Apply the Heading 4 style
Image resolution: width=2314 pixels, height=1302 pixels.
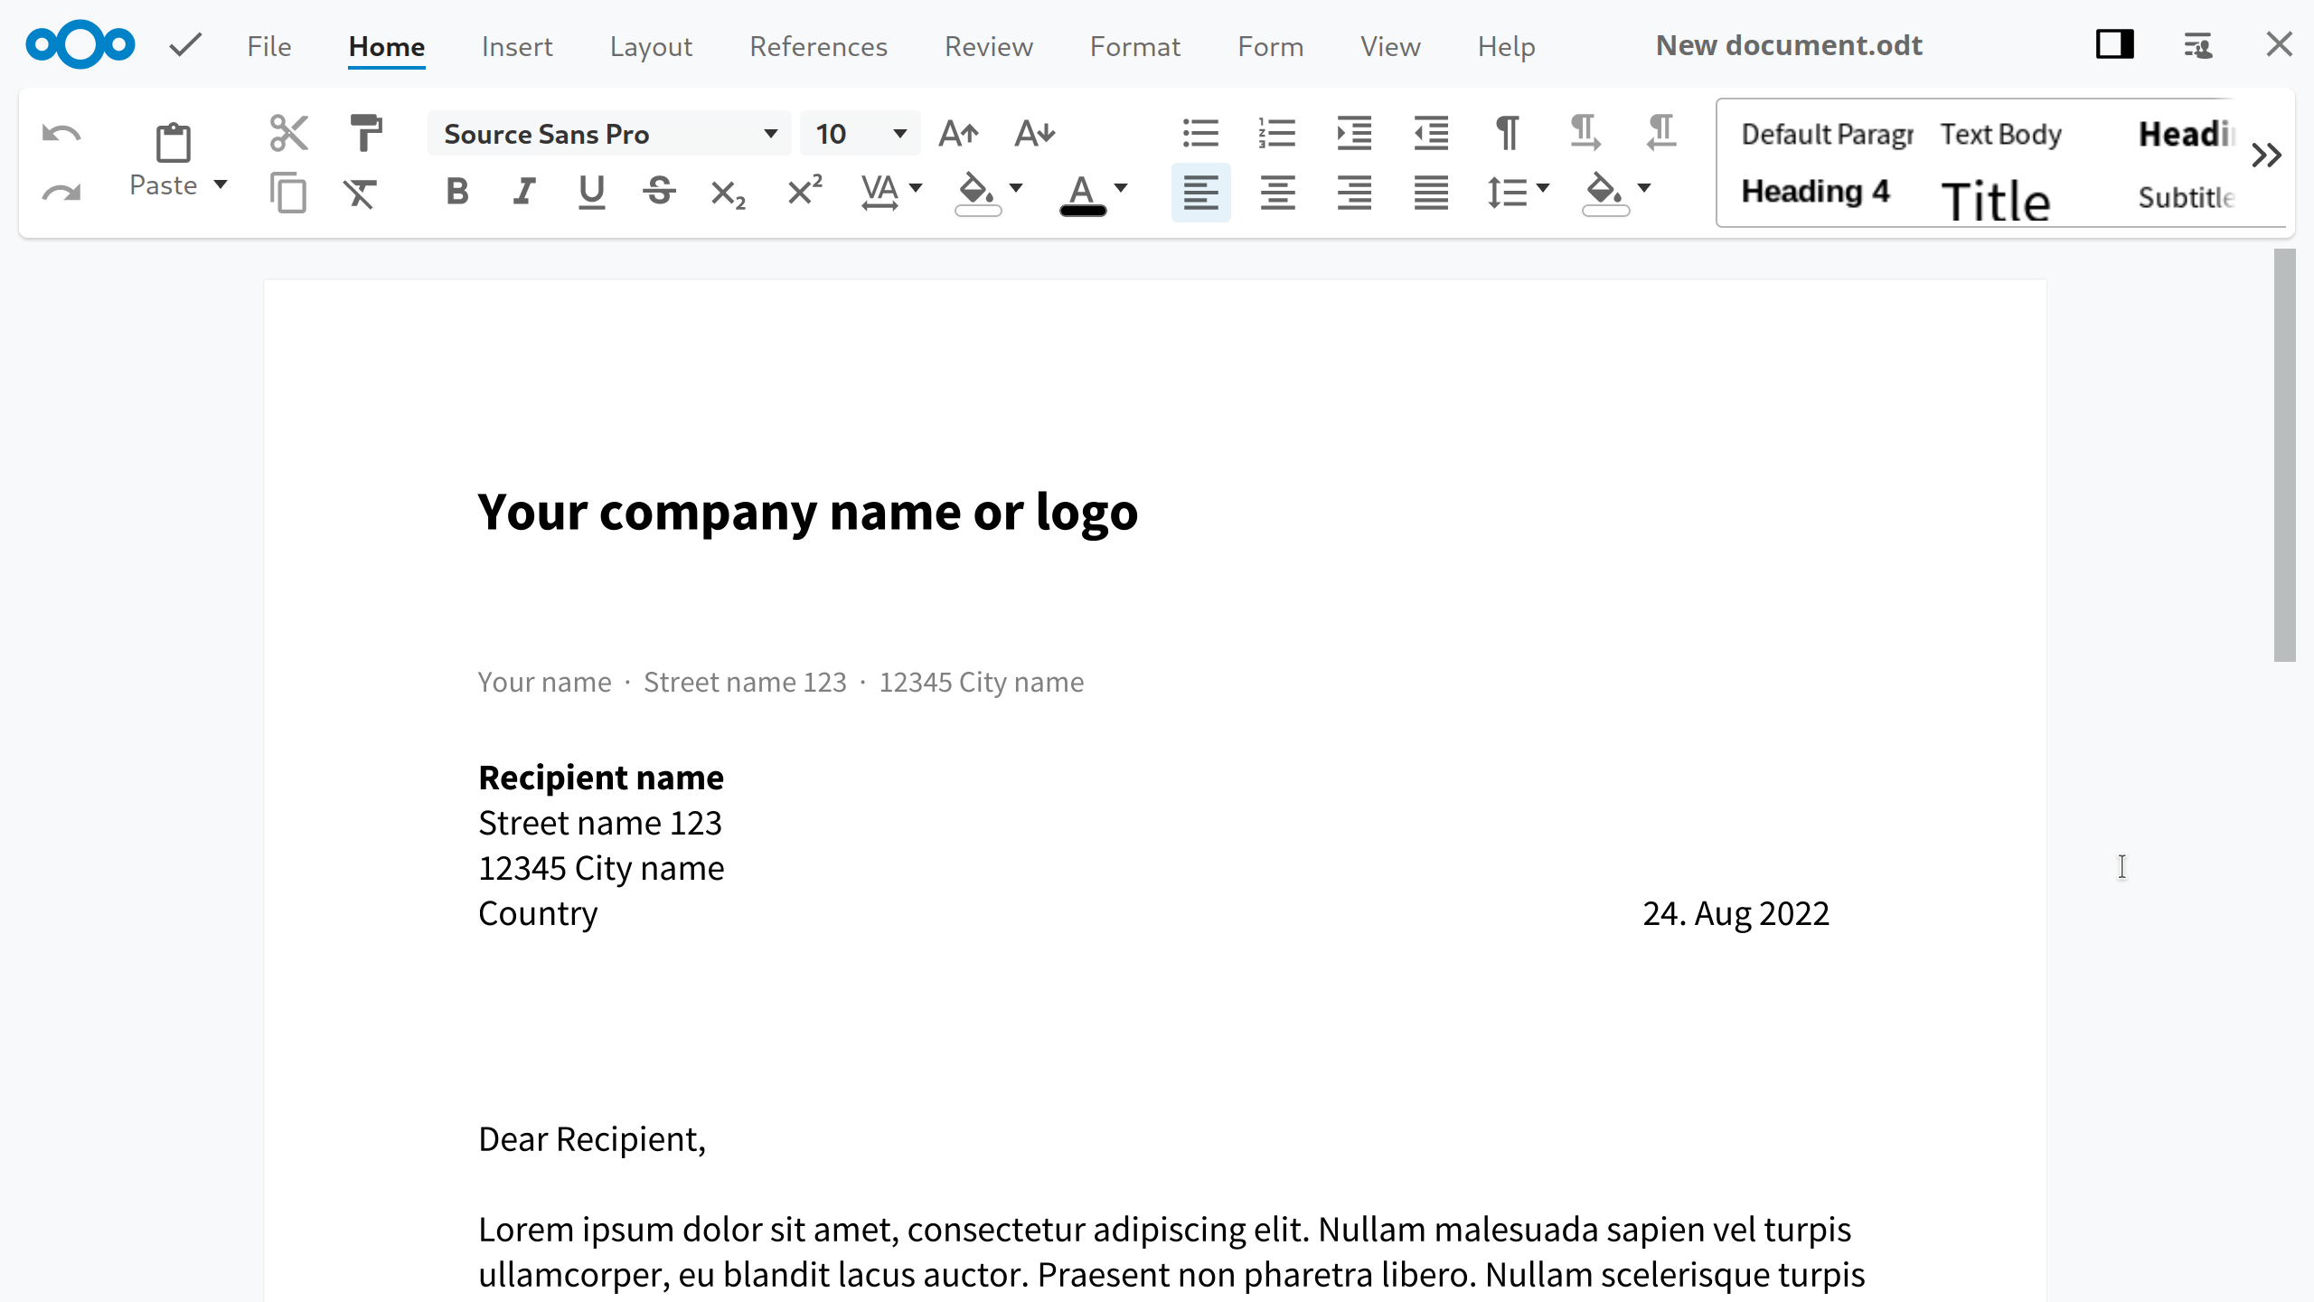[x=1815, y=192]
